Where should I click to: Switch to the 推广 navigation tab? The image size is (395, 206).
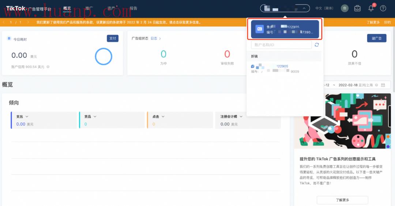(x=89, y=8)
